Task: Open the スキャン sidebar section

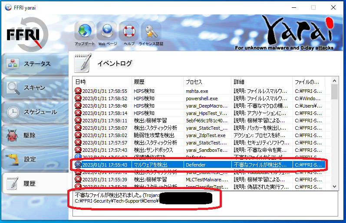Action: 35,88
